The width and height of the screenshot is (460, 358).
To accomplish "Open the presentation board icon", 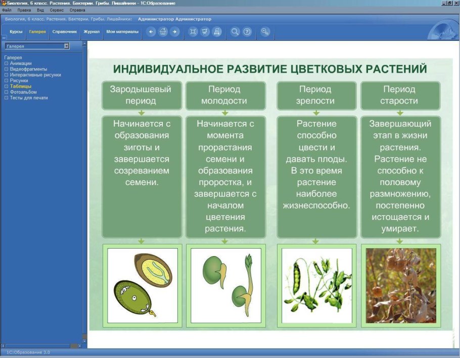I will tap(206, 32).
